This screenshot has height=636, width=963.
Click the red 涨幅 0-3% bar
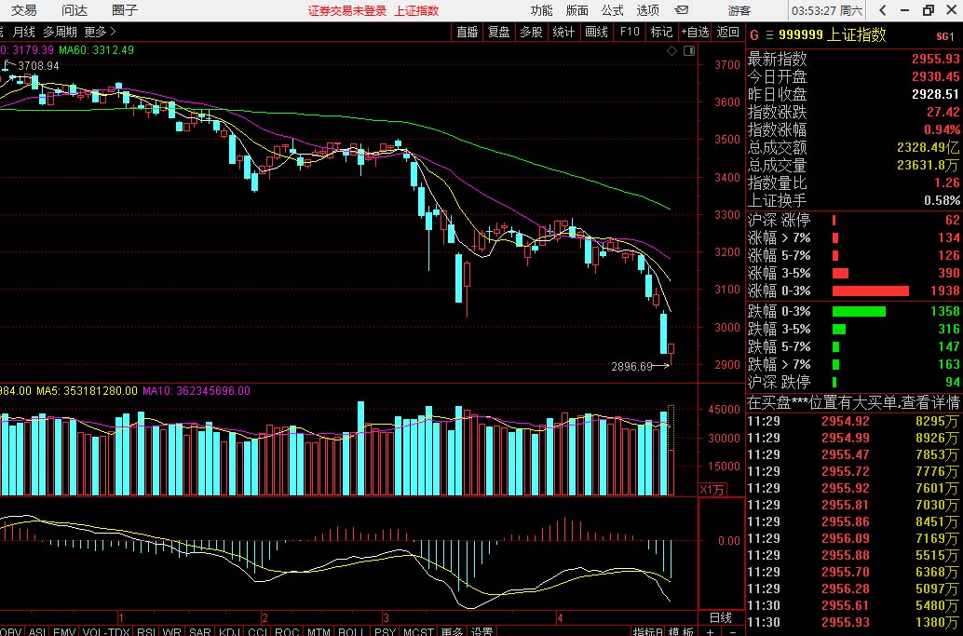(x=870, y=291)
